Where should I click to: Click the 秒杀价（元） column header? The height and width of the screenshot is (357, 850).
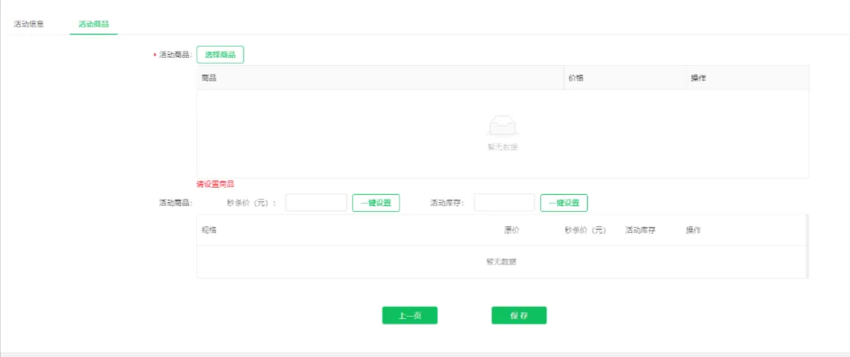click(585, 230)
